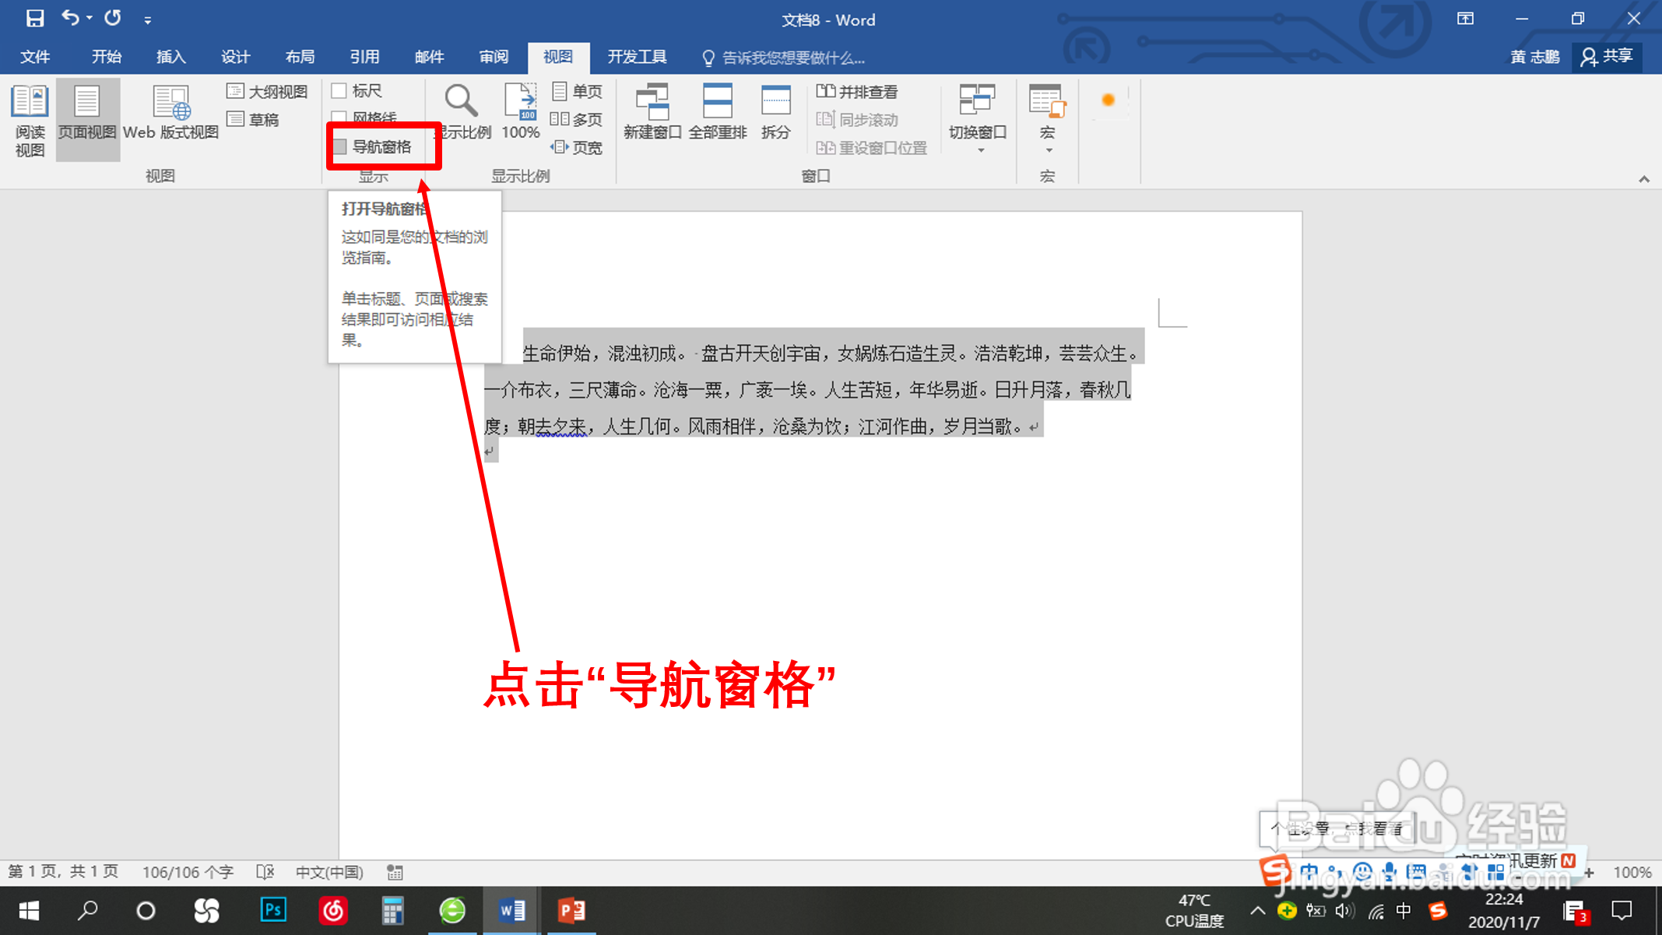Enable the 网格线 gridlines checkbox
1662x935 pixels.
click(339, 117)
